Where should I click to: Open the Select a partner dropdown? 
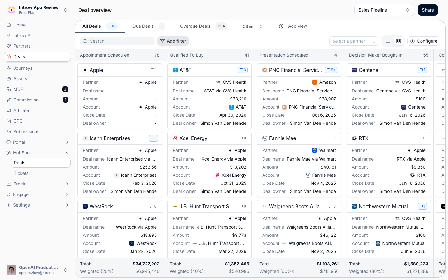pyautogui.click(x=354, y=41)
